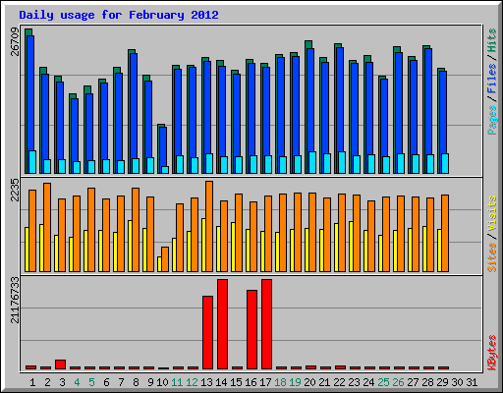Click the Files legend label
The height and width of the screenshot is (393, 503).
coord(492,79)
